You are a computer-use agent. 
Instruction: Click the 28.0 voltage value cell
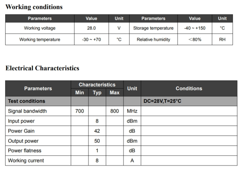click(91, 28)
